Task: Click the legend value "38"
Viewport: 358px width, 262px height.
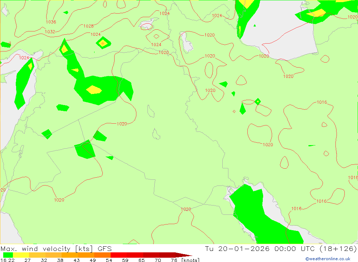Action: 60,260
